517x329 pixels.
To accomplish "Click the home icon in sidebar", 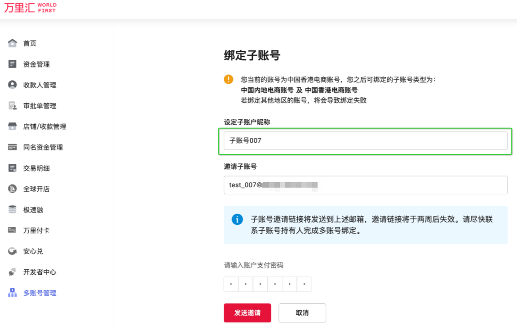I will (x=13, y=44).
